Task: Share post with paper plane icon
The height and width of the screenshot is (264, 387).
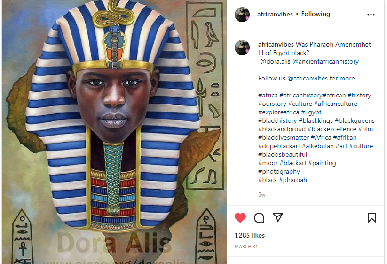Action: [x=278, y=217]
